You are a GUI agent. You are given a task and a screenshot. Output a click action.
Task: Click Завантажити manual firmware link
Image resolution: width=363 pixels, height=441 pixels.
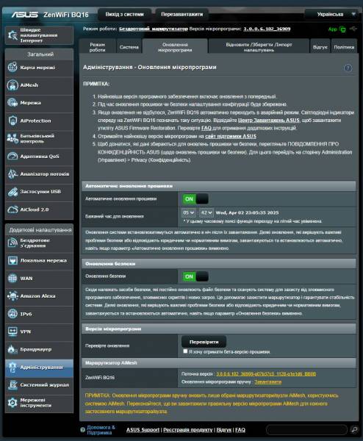click(268, 382)
